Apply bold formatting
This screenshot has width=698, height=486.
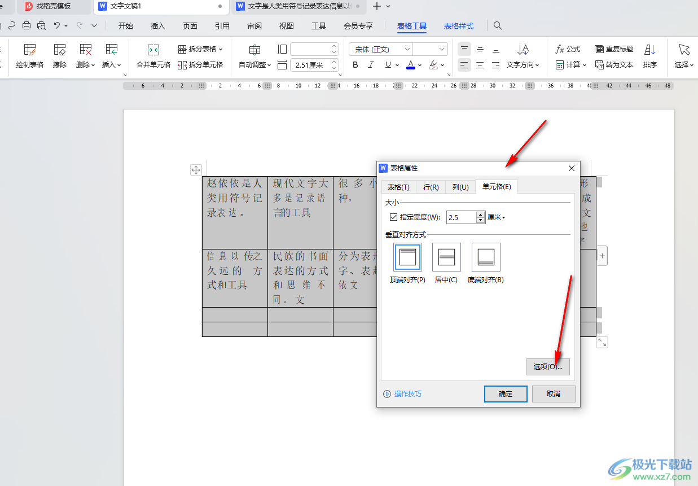pos(355,65)
